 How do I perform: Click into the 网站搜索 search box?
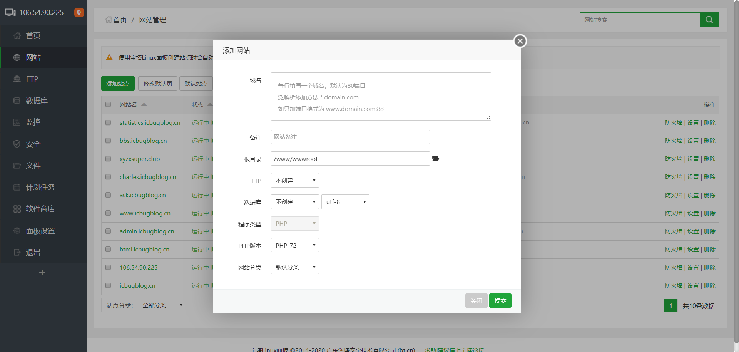coord(640,20)
